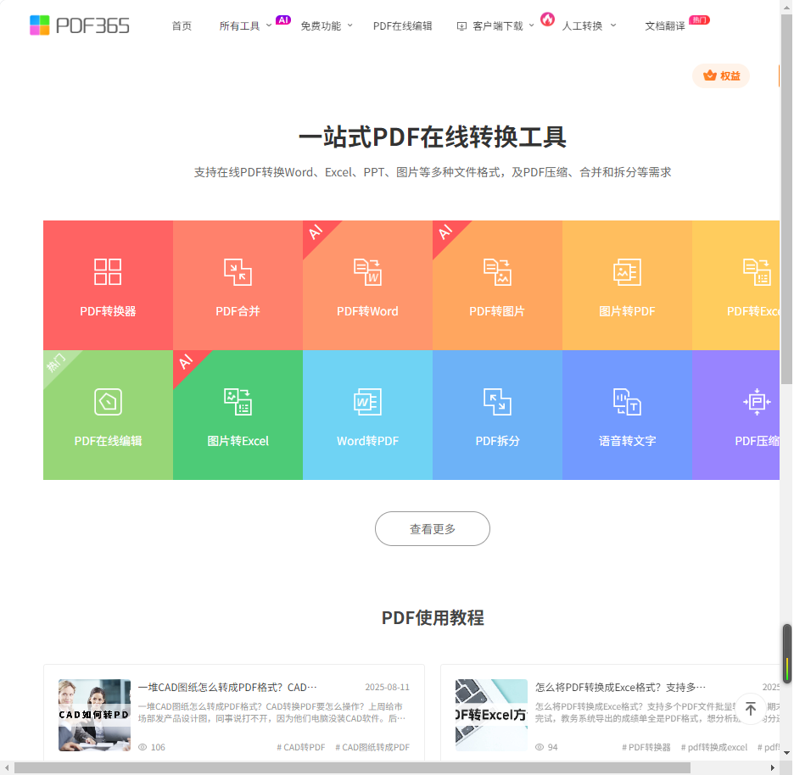794x775 pixels.
Task: Click the flame icon beside 人工转换
Action: (x=547, y=20)
